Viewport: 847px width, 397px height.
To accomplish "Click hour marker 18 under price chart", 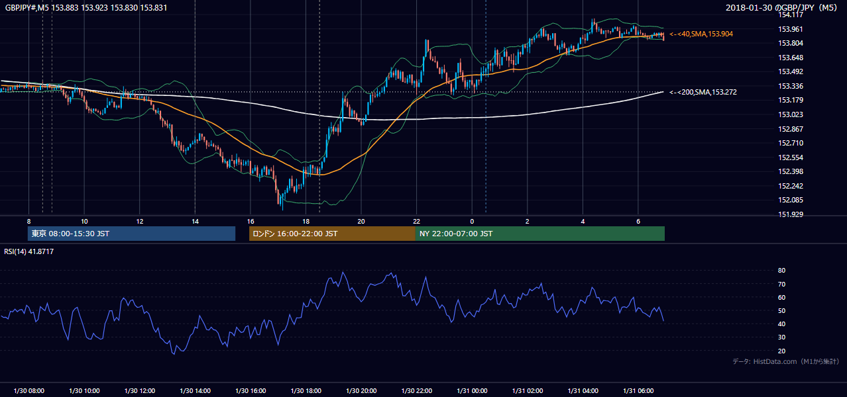I will click(x=306, y=221).
